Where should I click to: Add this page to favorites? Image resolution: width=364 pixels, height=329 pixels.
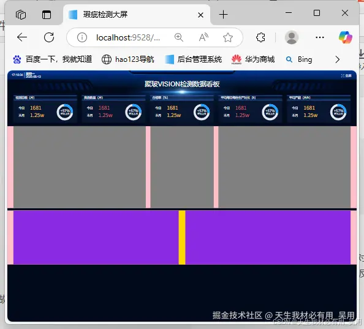point(228,37)
